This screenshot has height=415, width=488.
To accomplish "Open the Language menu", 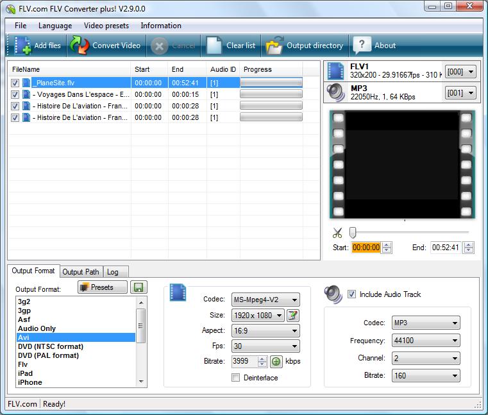I will pyautogui.click(x=55, y=26).
